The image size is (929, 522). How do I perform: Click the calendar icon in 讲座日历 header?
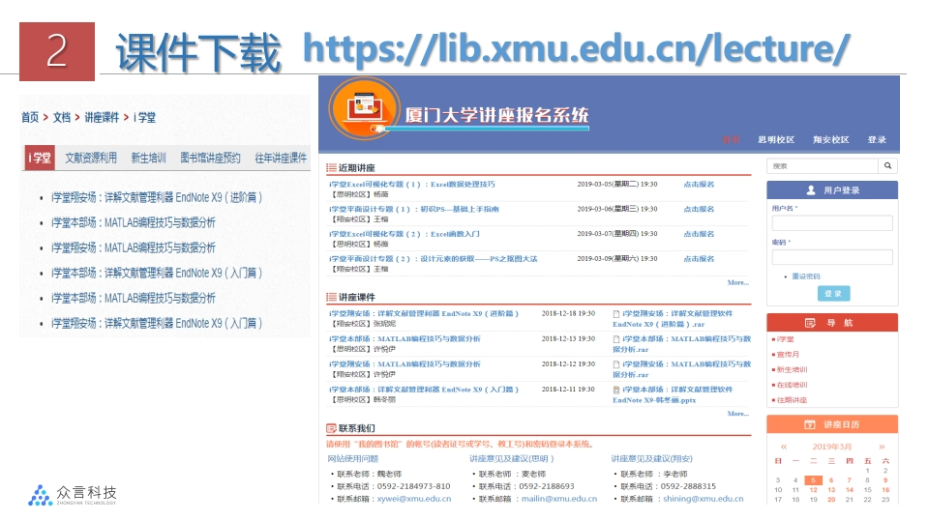pos(810,424)
